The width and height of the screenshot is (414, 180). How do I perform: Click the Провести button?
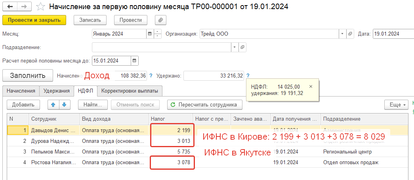131,20
